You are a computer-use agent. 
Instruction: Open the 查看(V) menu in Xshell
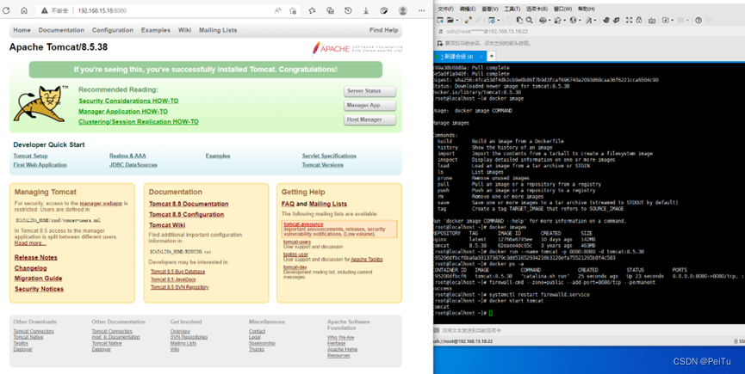[490, 9]
